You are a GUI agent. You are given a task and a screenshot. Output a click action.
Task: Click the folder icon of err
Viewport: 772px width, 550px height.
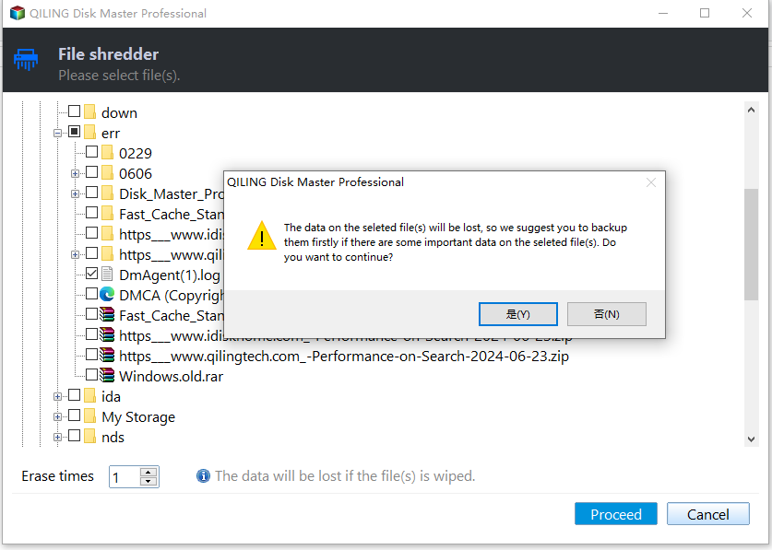pos(89,133)
